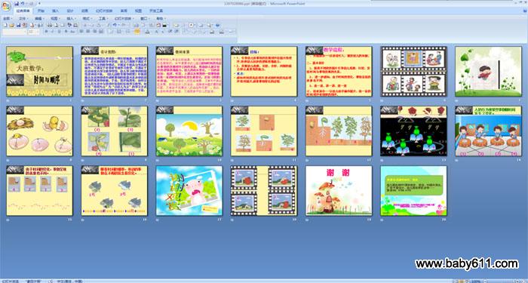Click the New presentation icon in classic toolbar

5,25
